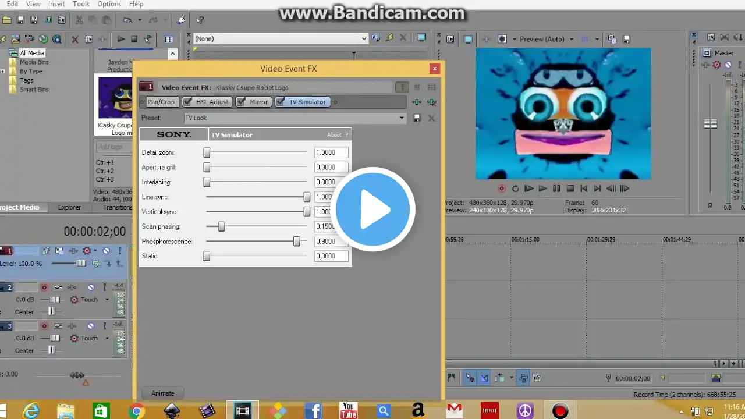Viewport: 745px width, 419px height.
Task: Open the Project Media views icon
Action: tap(168, 39)
